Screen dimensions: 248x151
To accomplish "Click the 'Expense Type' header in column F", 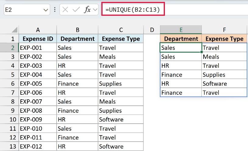I will [x=224, y=39].
